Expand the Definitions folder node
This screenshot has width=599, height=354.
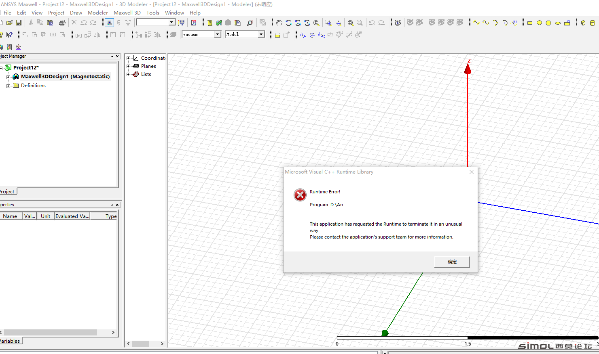[x=8, y=86]
